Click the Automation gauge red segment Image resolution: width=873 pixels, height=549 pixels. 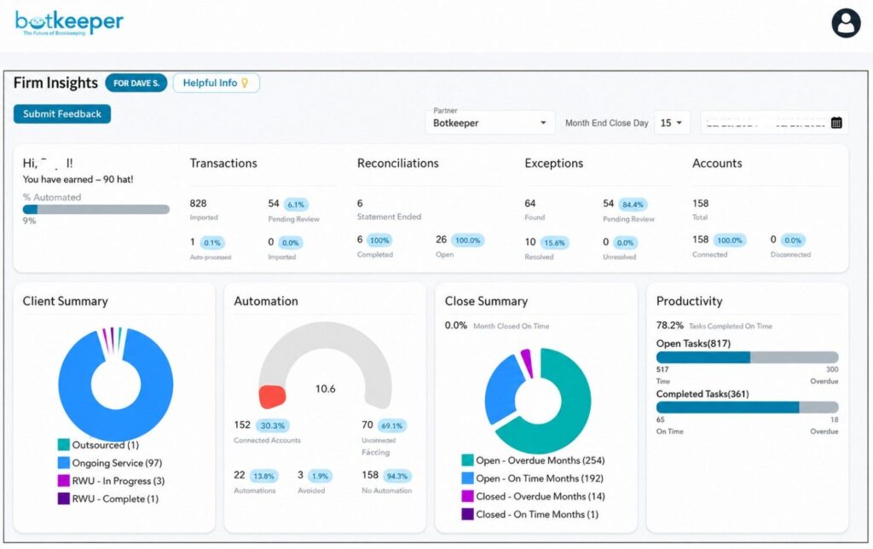(x=272, y=396)
